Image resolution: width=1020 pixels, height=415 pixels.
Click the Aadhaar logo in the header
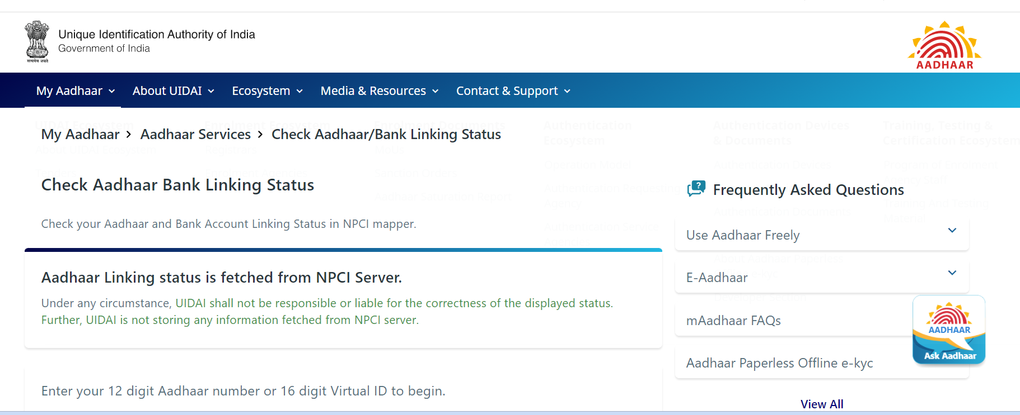[x=944, y=45]
